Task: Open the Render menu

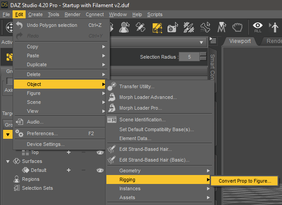Action: (72, 14)
